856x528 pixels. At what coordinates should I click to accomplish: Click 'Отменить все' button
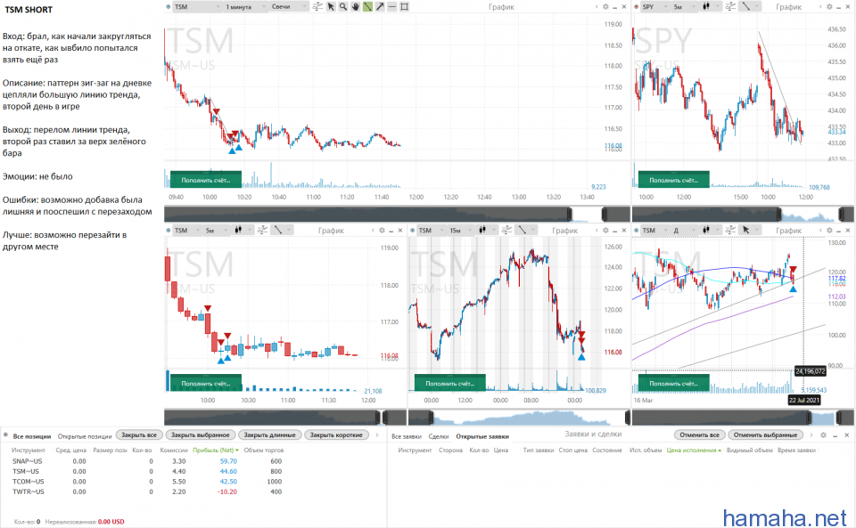click(699, 435)
